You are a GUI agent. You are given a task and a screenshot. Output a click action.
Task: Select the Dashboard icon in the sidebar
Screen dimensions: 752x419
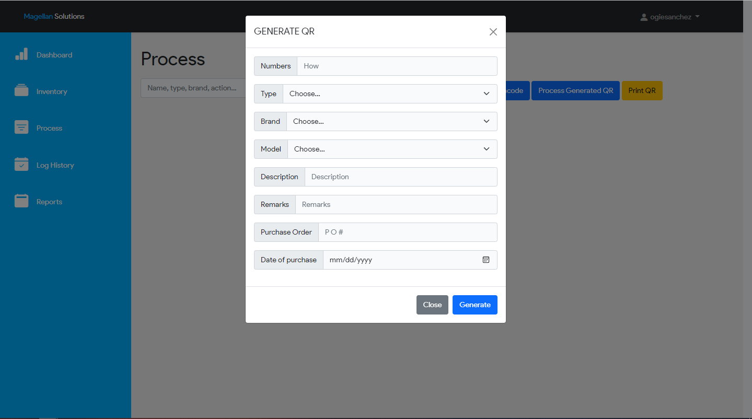(21, 54)
